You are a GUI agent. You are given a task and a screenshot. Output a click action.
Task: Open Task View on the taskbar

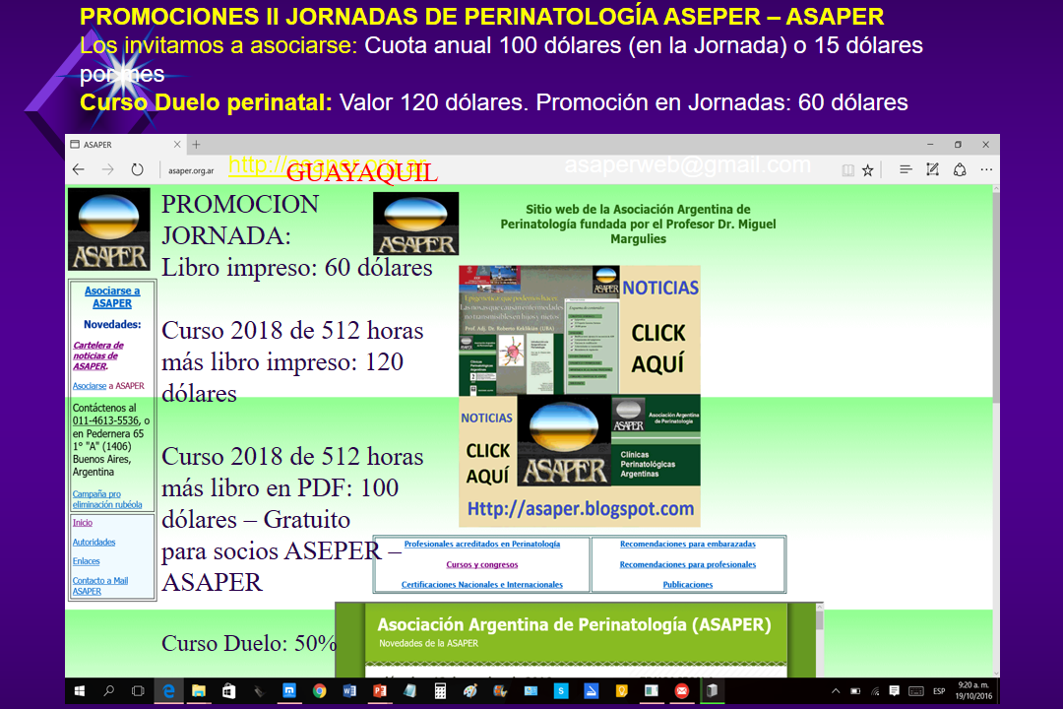pyautogui.click(x=138, y=691)
